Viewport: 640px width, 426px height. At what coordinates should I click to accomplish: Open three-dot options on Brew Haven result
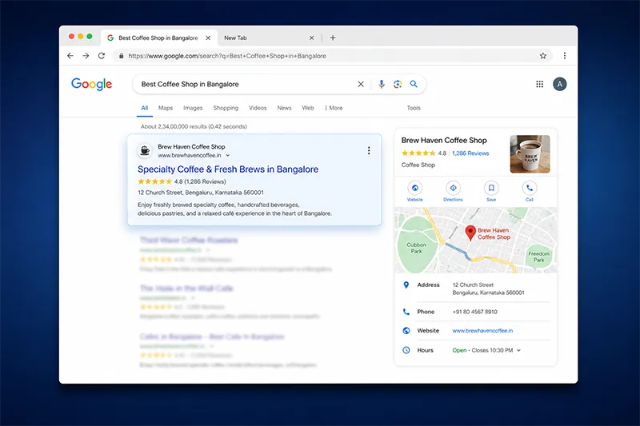369,151
